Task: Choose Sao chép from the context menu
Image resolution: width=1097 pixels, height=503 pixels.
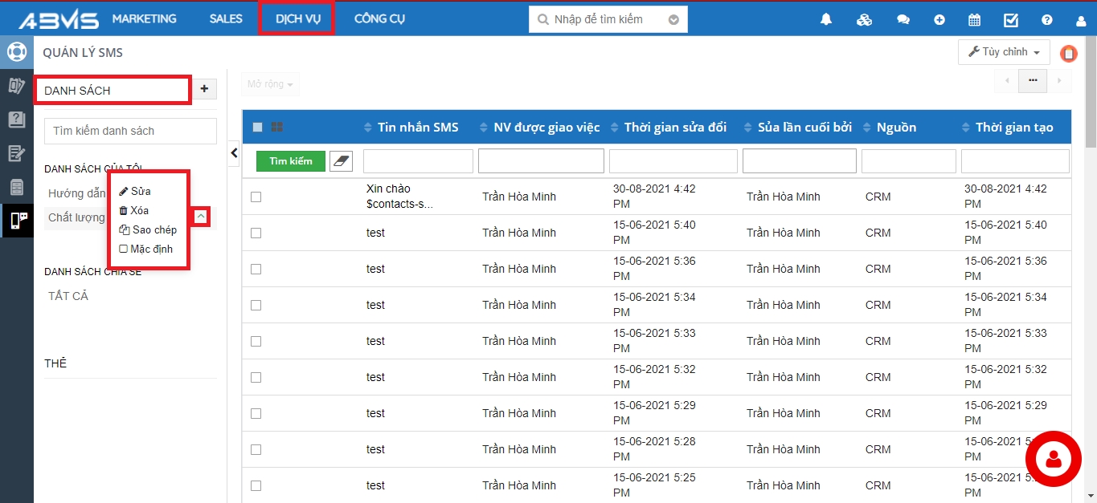Action: click(x=148, y=229)
